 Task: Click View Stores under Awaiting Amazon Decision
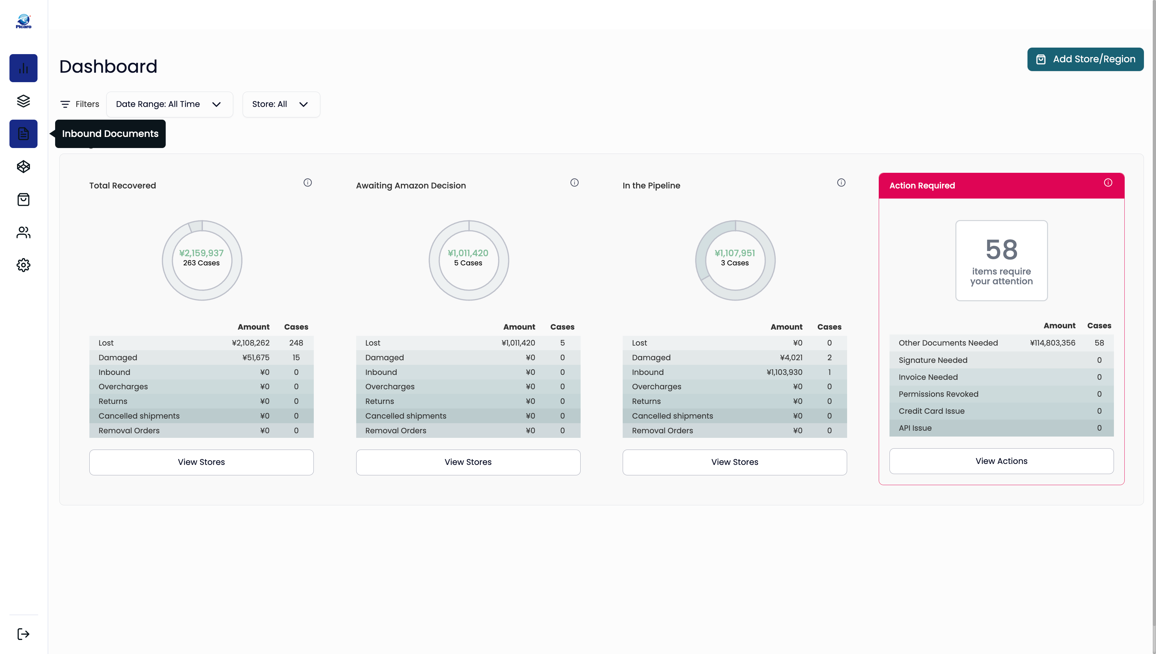tap(468, 462)
